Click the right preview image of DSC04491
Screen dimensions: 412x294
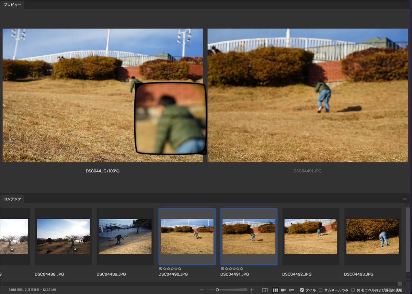pos(308,95)
